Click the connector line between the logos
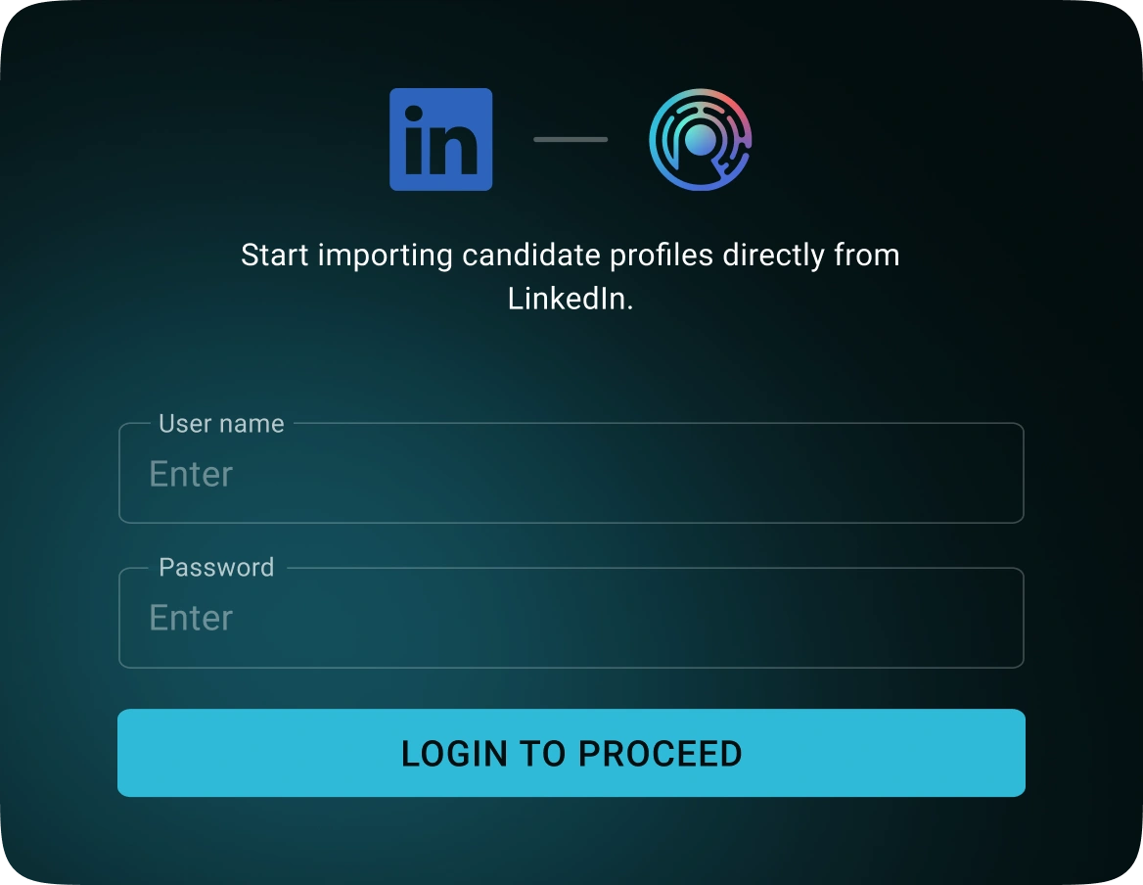 pyautogui.click(x=571, y=139)
